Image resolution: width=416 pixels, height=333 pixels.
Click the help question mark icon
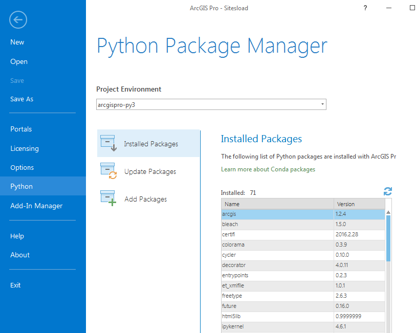pyautogui.click(x=365, y=8)
